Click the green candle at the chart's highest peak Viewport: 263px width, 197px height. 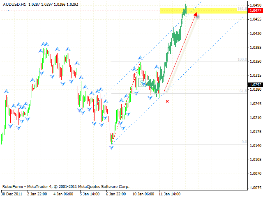pos(185,7)
